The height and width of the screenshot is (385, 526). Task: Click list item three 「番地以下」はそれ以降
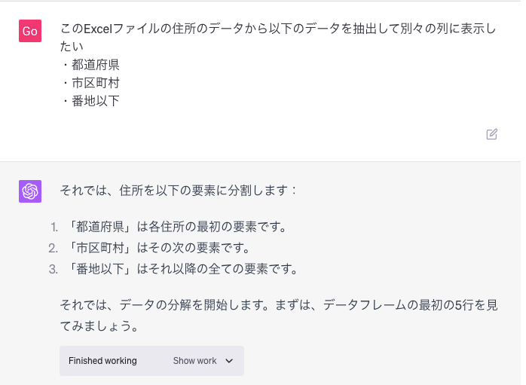pyautogui.click(x=182, y=269)
